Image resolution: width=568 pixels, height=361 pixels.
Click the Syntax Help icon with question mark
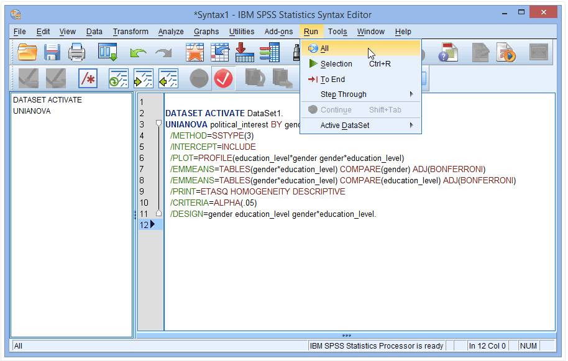click(x=449, y=52)
